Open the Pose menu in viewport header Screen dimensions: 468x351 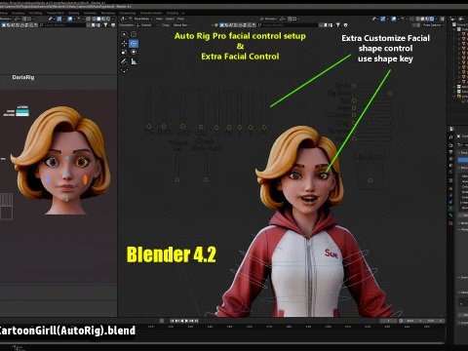[x=180, y=19]
